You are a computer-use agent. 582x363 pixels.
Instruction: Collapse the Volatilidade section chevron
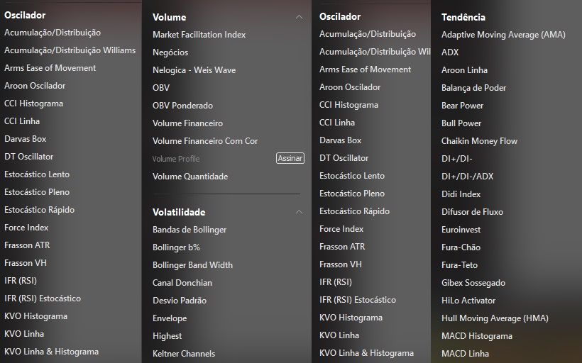(299, 212)
